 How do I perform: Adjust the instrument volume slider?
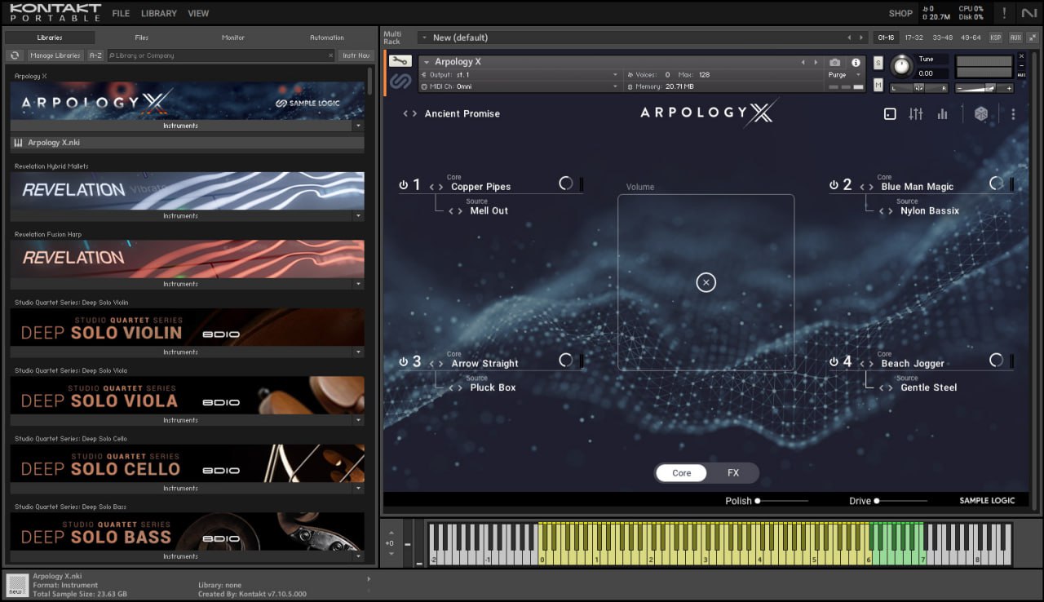pos(984,88)
